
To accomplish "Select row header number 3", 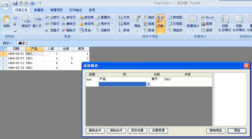I will click(3, 63).
